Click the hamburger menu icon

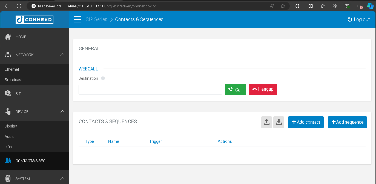point(78,19)
